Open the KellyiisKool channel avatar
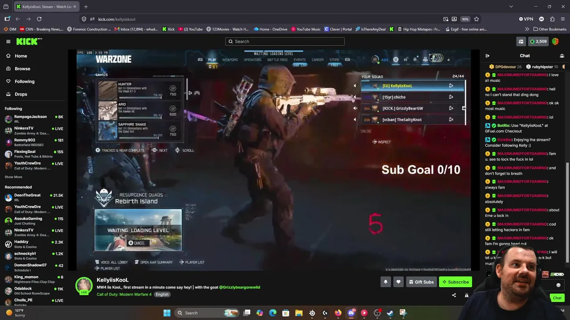 point(84,286)
